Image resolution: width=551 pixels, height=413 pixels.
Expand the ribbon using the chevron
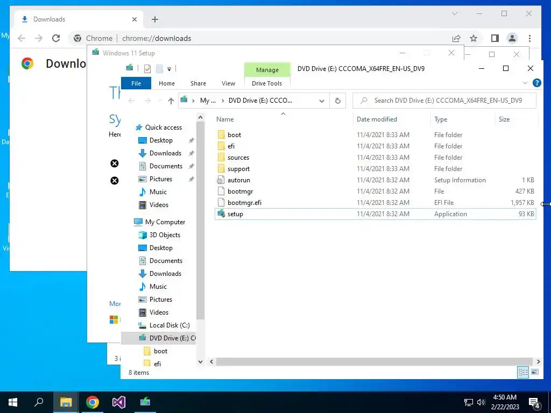(525, 83)
